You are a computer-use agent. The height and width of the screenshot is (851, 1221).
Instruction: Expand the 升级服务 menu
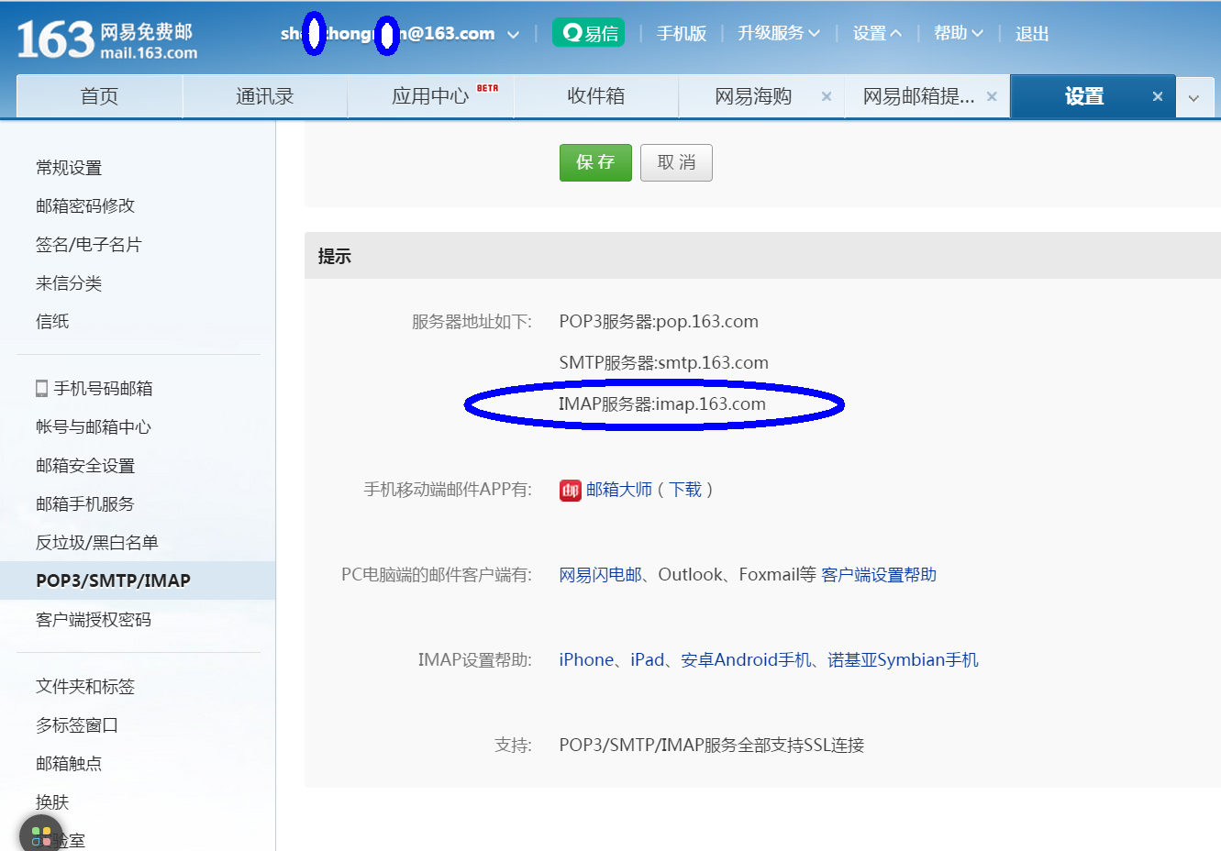779,33
